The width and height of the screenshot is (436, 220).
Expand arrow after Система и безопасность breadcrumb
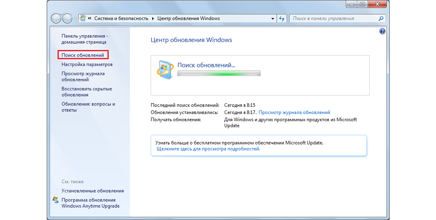click(x=153, y=19)
